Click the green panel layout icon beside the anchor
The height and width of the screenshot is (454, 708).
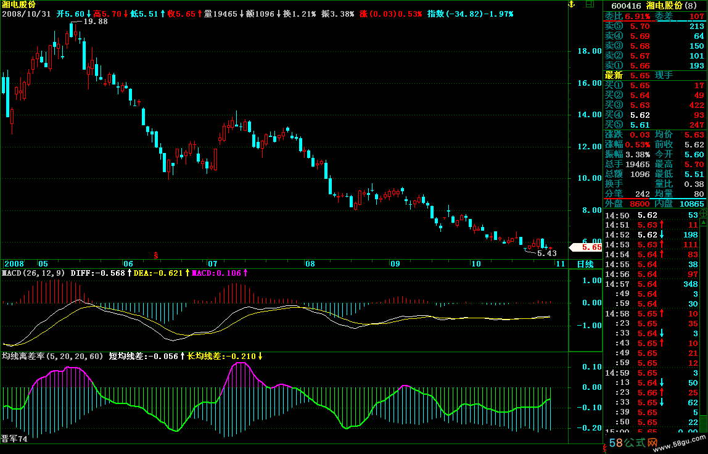click(589, 4)
